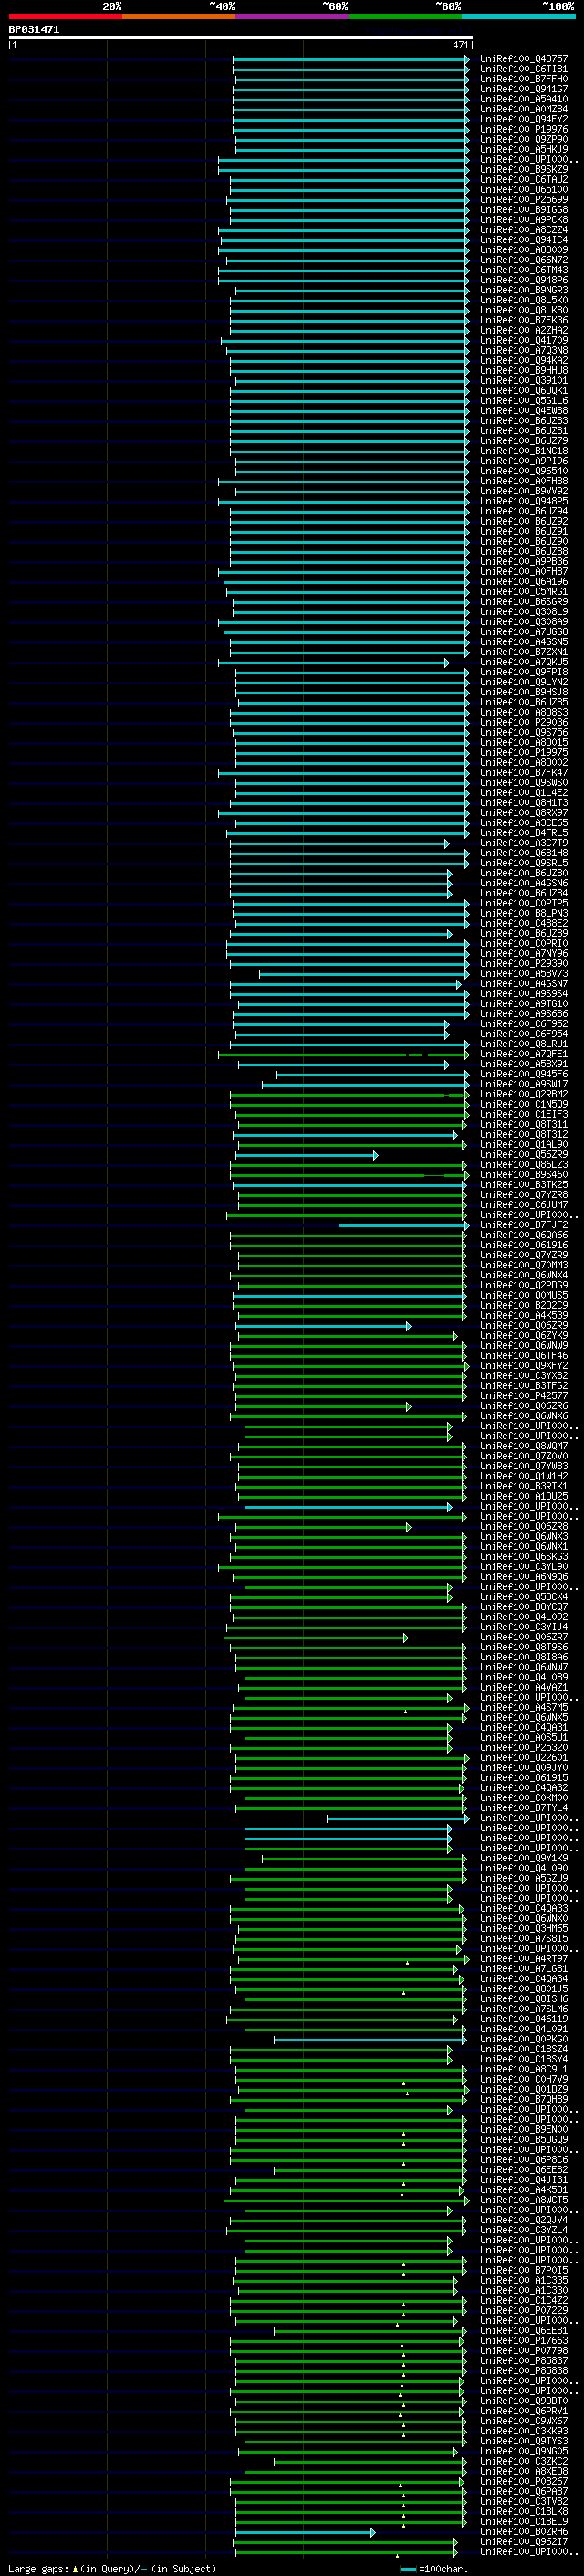Select the UniRef100_Q1L4E2 label
This screenshot has width=584, height=2576.
(523, 793)
